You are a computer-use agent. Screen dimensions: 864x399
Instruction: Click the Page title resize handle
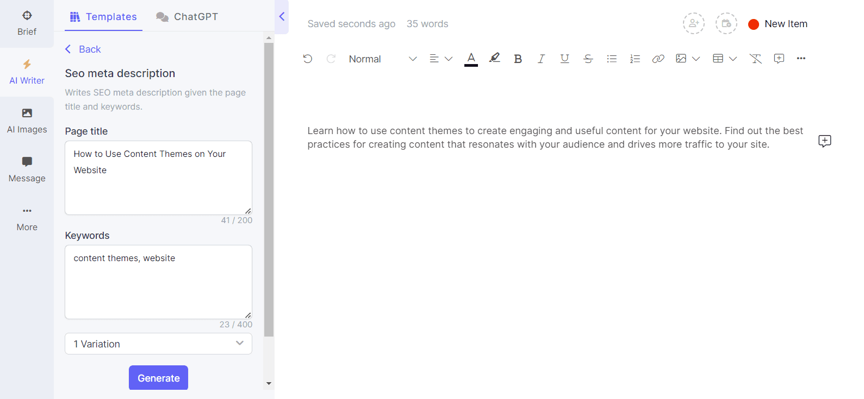[248, 211]
